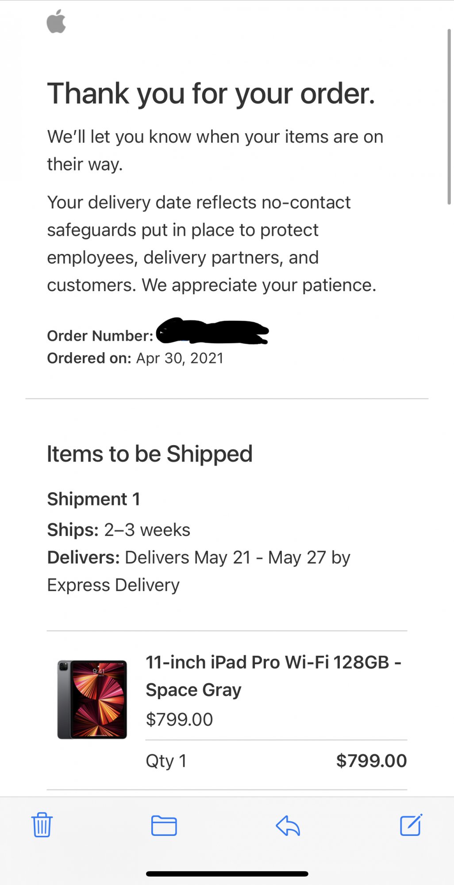This screenshot has height=885, width=454.
Task: Open the move-to-folder icon
Action: point(164,826)
